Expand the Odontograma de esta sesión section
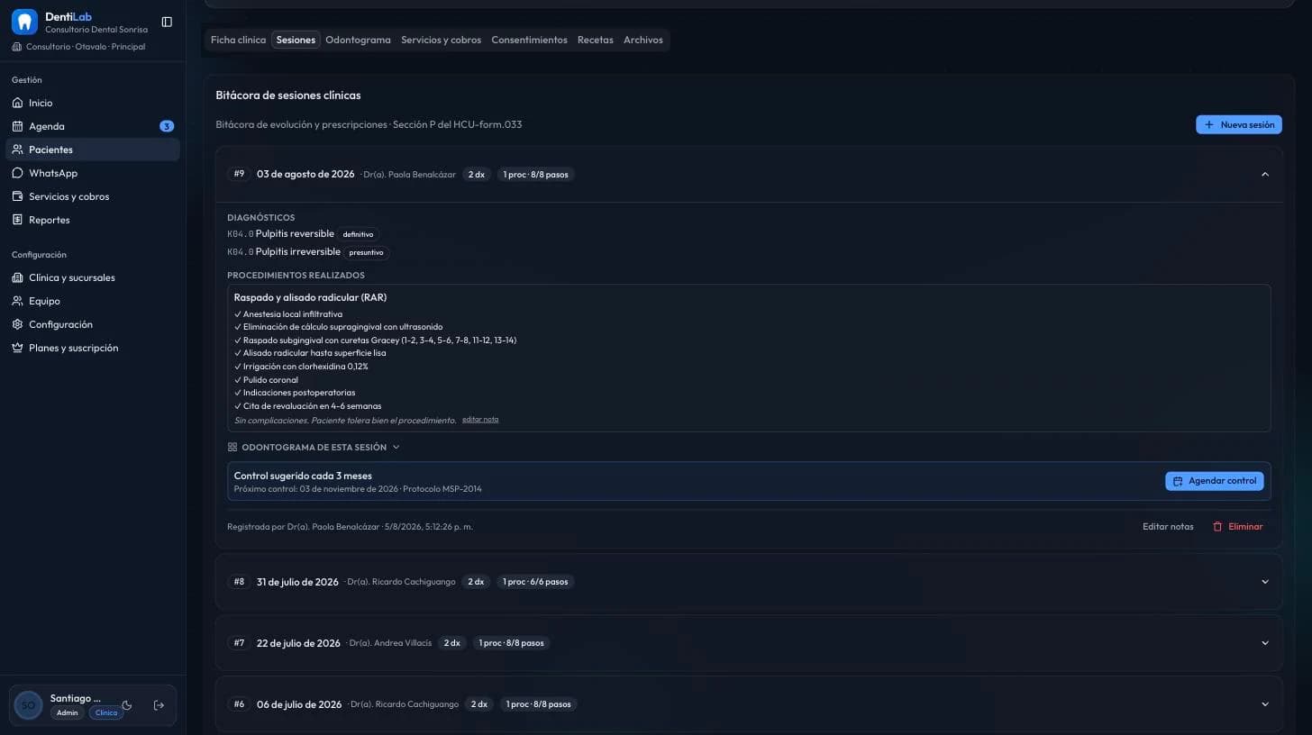Screen dimensions: 1312x735 (x=314, y=448)
